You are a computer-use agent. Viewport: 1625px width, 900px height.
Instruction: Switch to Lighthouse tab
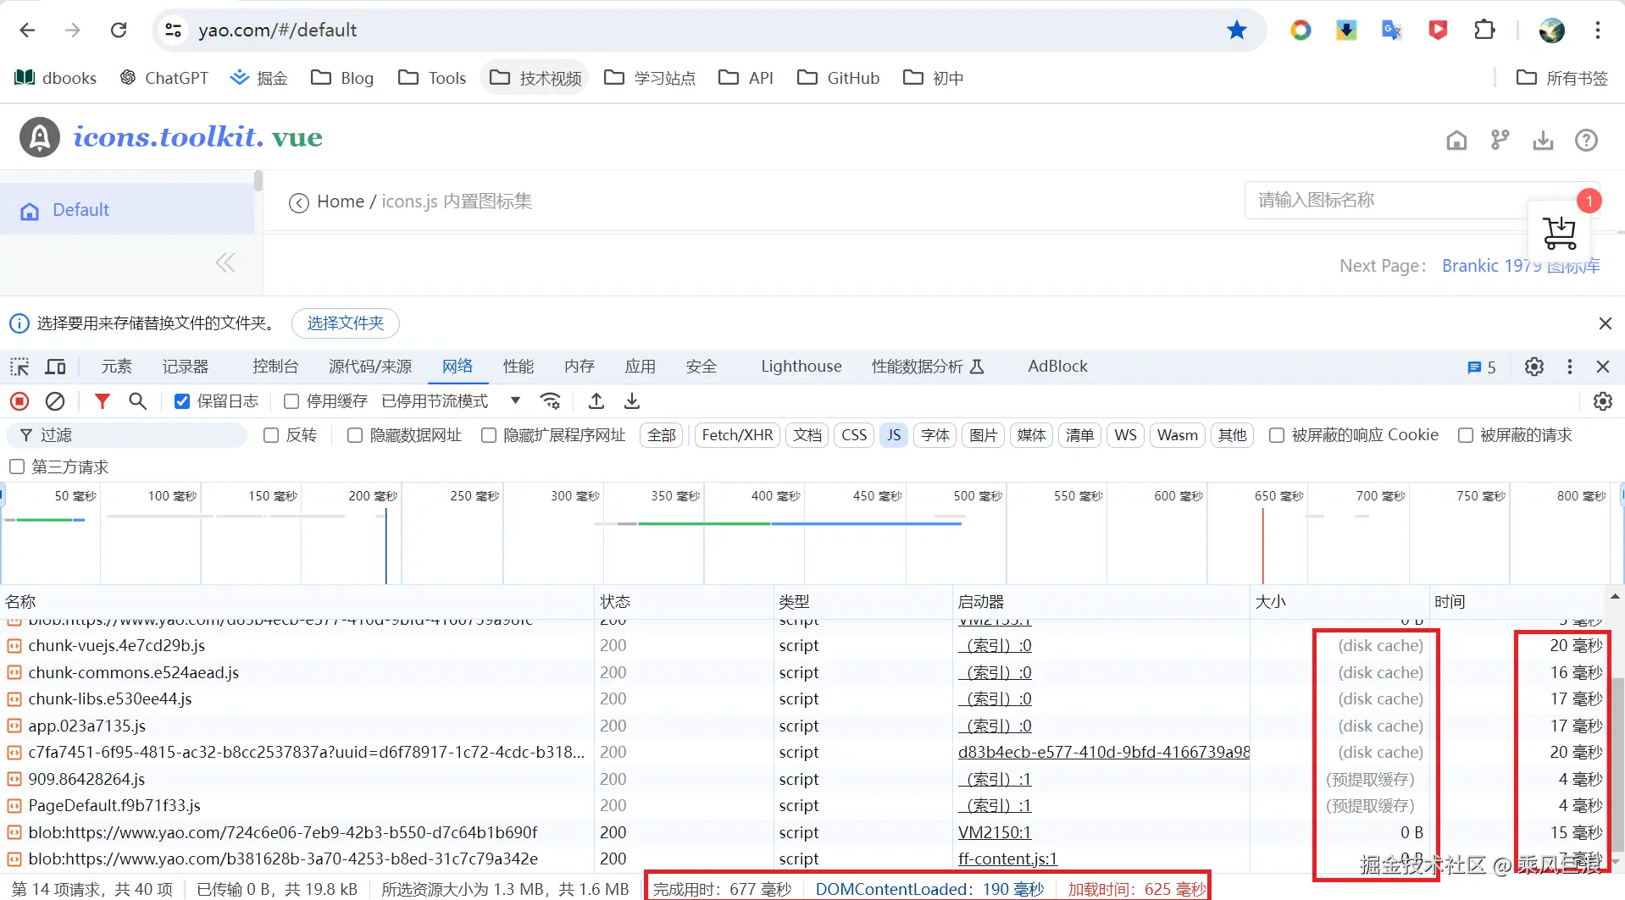pyautogui.click(x=801, y=367)
